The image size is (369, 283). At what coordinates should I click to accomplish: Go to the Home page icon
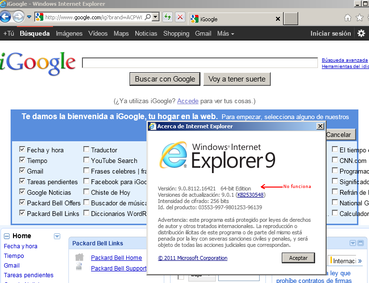348,18
